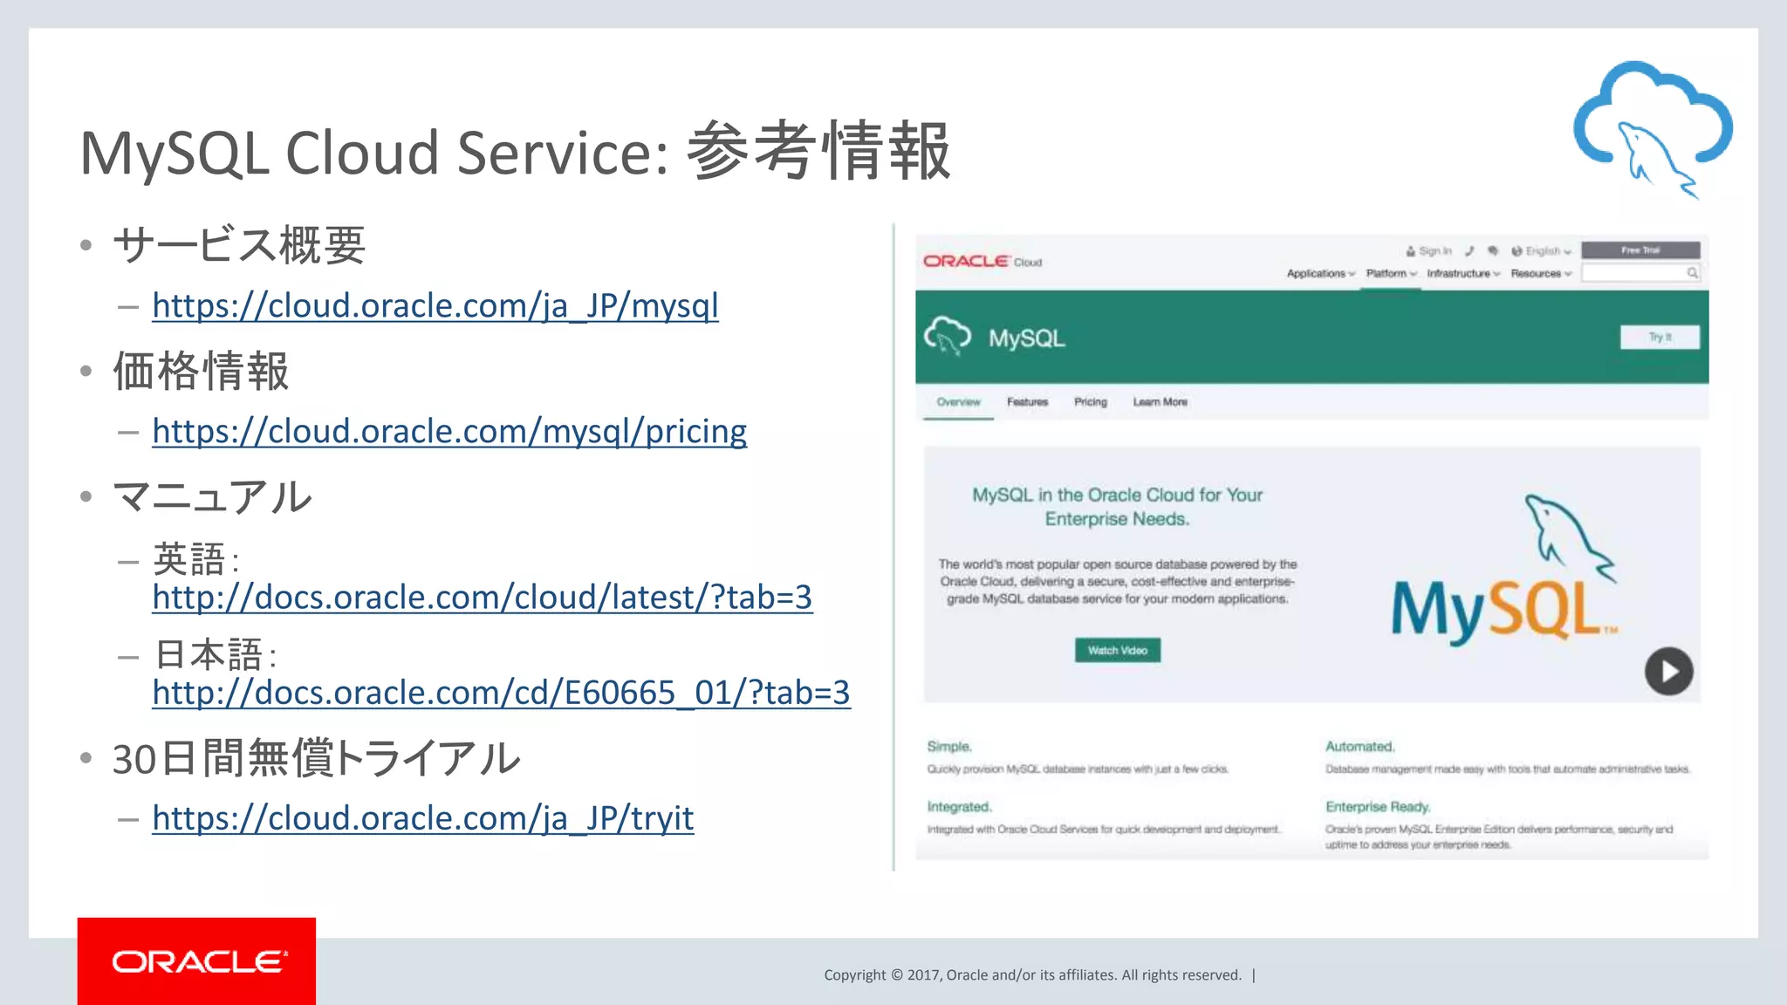Click the blue cloud dolphin icon on slide
Image resolution: width=1787 pixels, height=1005 pixels.
pyautogui.click(x=1653, y=129)
